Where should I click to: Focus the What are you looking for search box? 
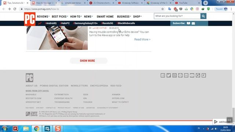177,16
